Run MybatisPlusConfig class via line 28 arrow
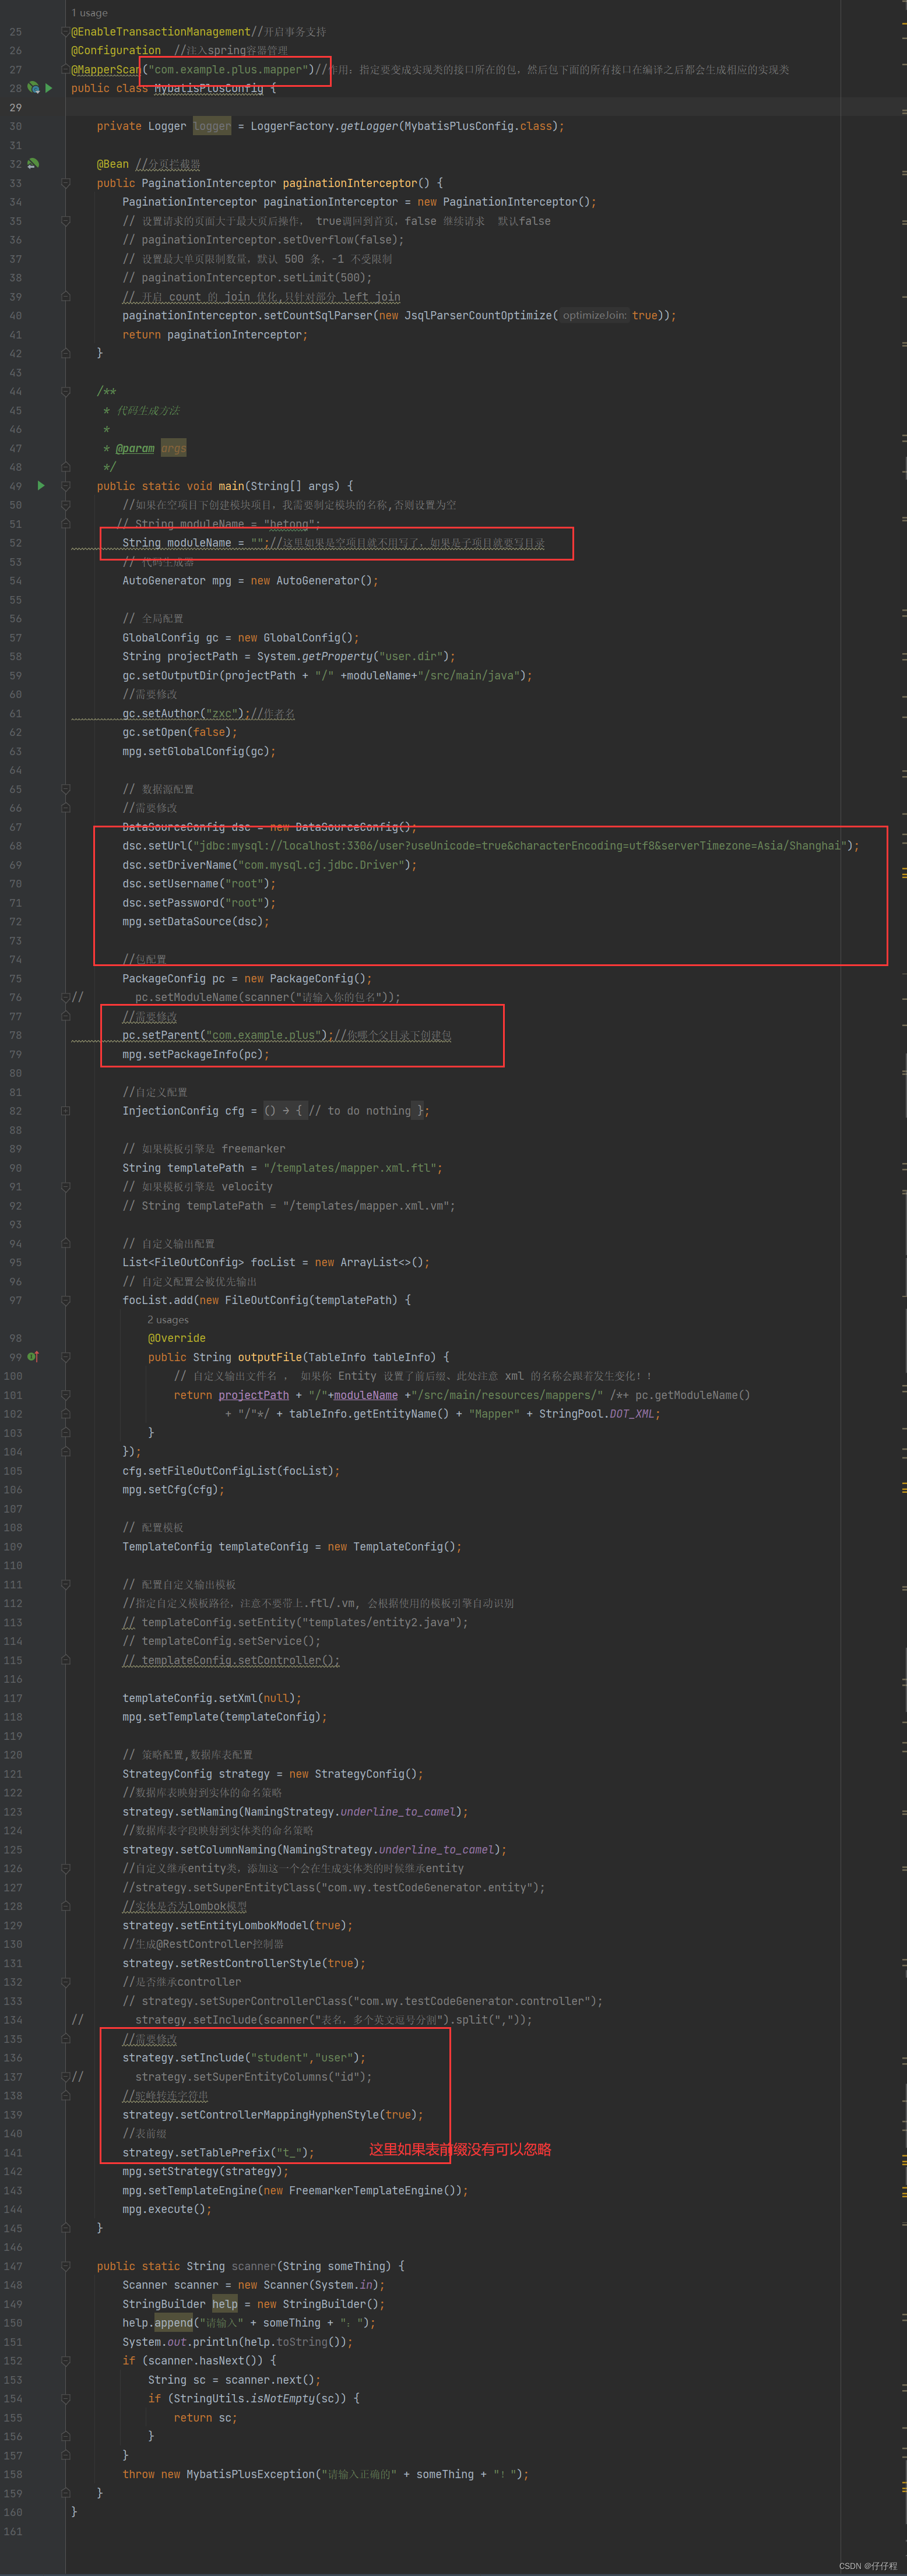Viewport: 907px width, 2576px height. [48, 88]
